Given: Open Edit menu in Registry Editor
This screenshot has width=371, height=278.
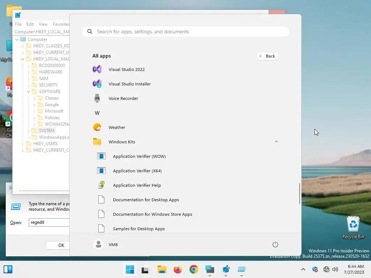Looking at the screenshot, I should pyautogui.click(x=30, y=24).
